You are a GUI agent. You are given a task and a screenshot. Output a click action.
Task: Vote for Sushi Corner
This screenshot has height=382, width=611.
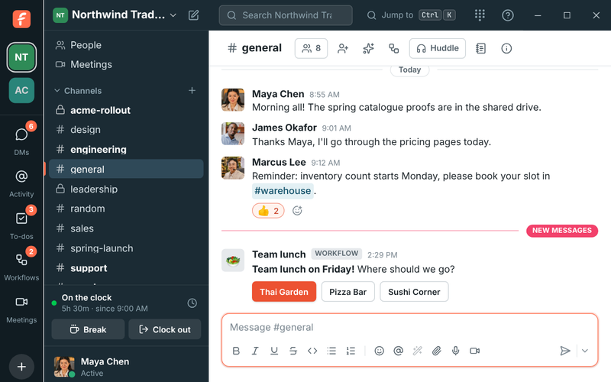coord(414,292)
